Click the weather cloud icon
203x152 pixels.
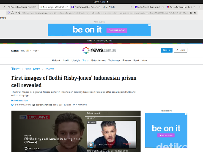[27, 51]
